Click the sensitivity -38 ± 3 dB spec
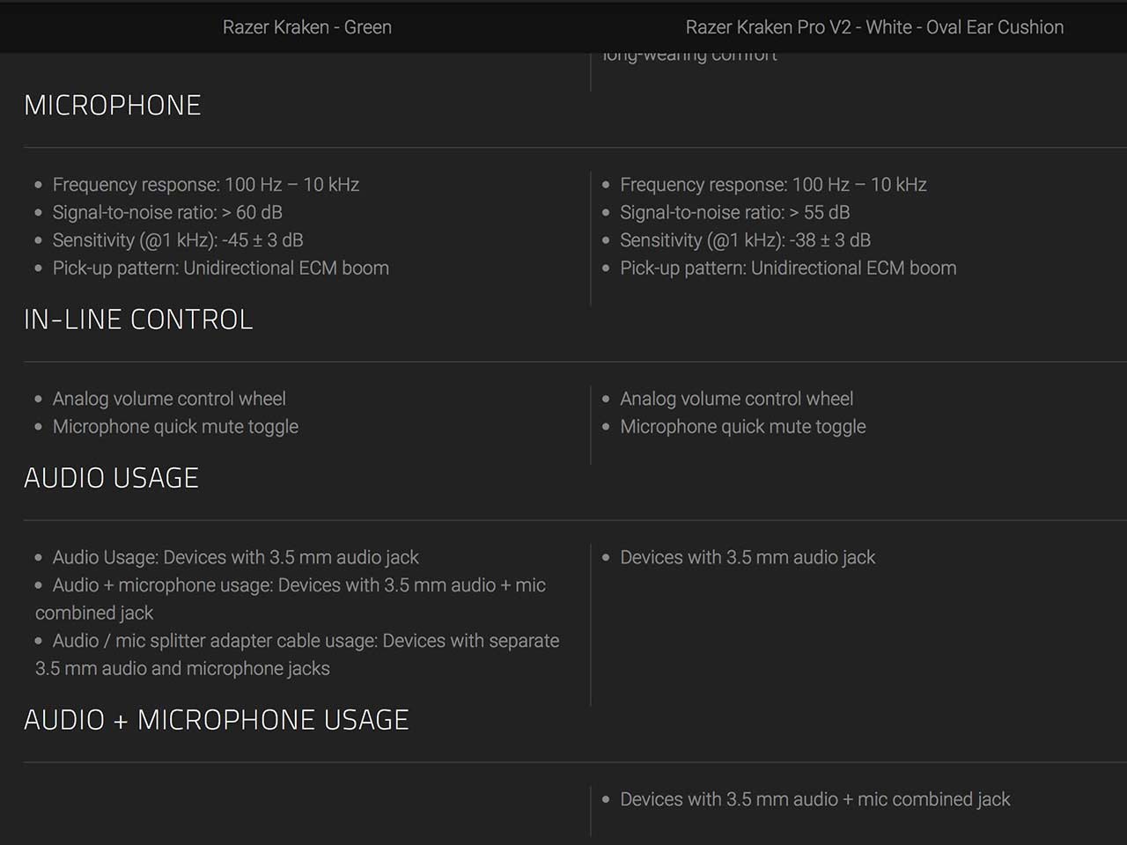 point(745,240)
